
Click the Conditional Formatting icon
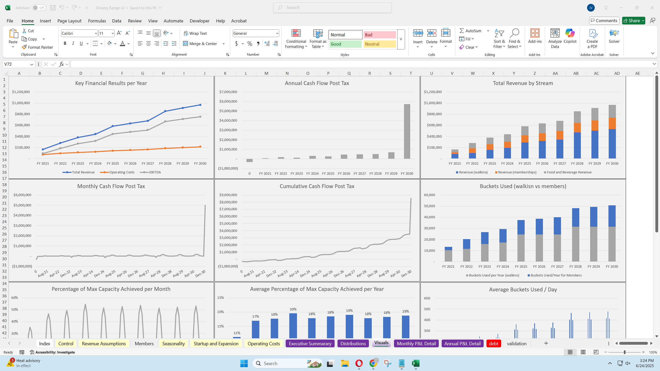click(x=296, y=33)
